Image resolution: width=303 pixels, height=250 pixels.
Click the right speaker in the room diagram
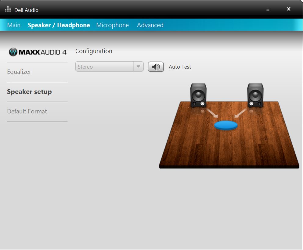[x=255, y=95]
